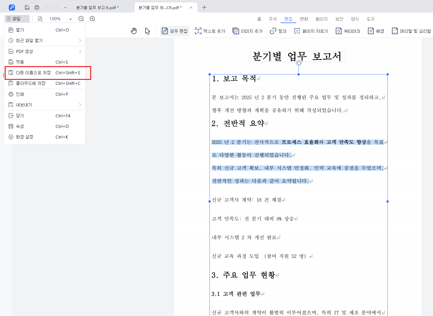Click the Zoom out magnifier icon
Screen dimensions: 433x316
pos(81,19)
